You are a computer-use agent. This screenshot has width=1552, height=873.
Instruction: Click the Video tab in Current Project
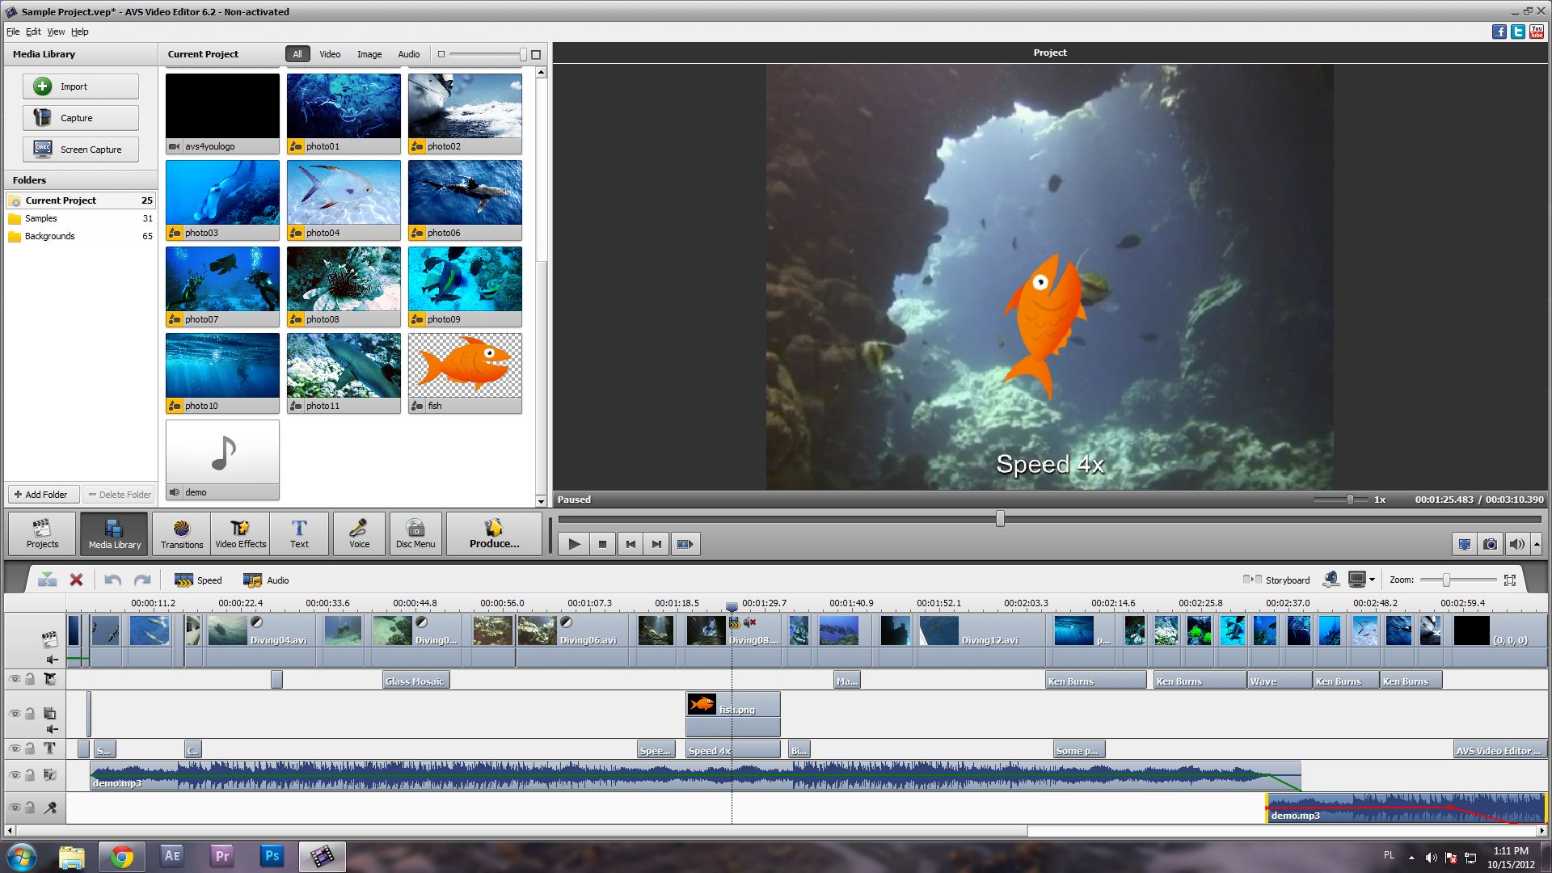coord(328,53)
